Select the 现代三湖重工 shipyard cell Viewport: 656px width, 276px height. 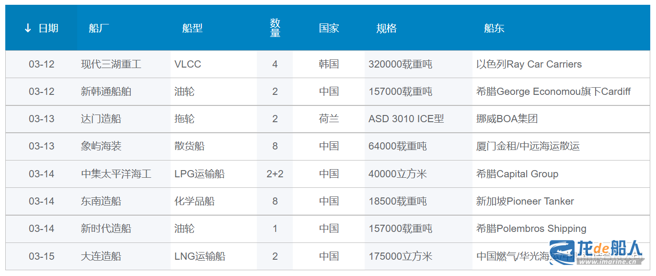(111, 64)
